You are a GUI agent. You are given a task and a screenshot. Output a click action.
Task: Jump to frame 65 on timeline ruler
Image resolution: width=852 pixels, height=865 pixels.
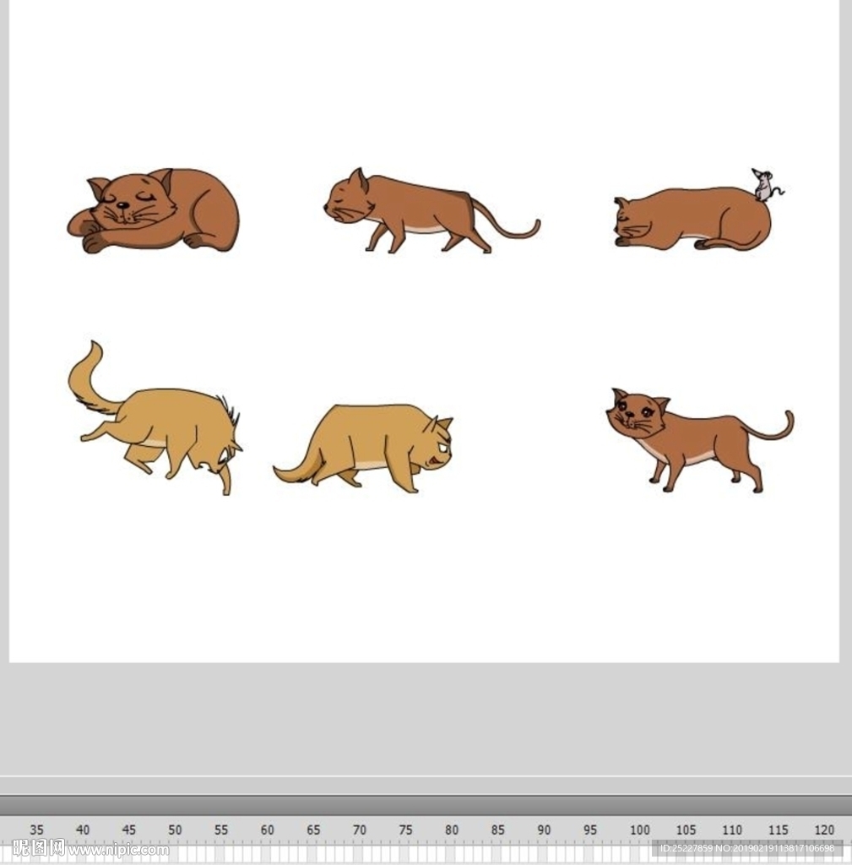point(313,830)
